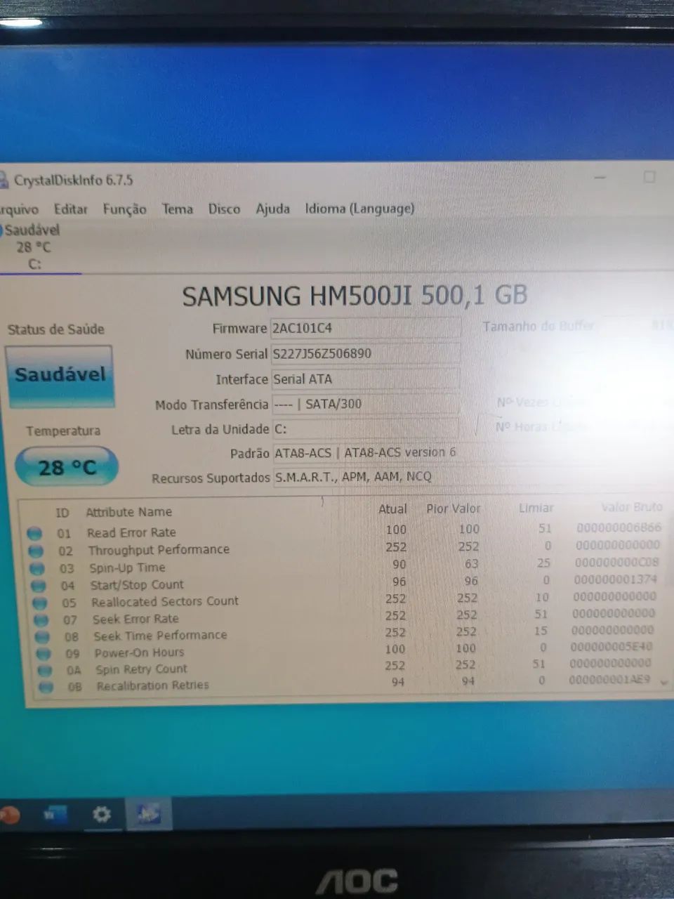Image resolution: width=674 pixels, height=899 pixels.
Task: Minimize the CrystalDiskInfo window
Action: 600,178
